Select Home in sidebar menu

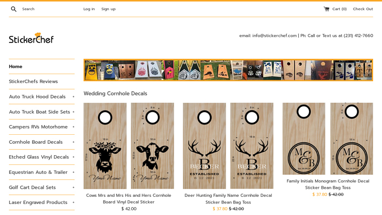point(16,66)
